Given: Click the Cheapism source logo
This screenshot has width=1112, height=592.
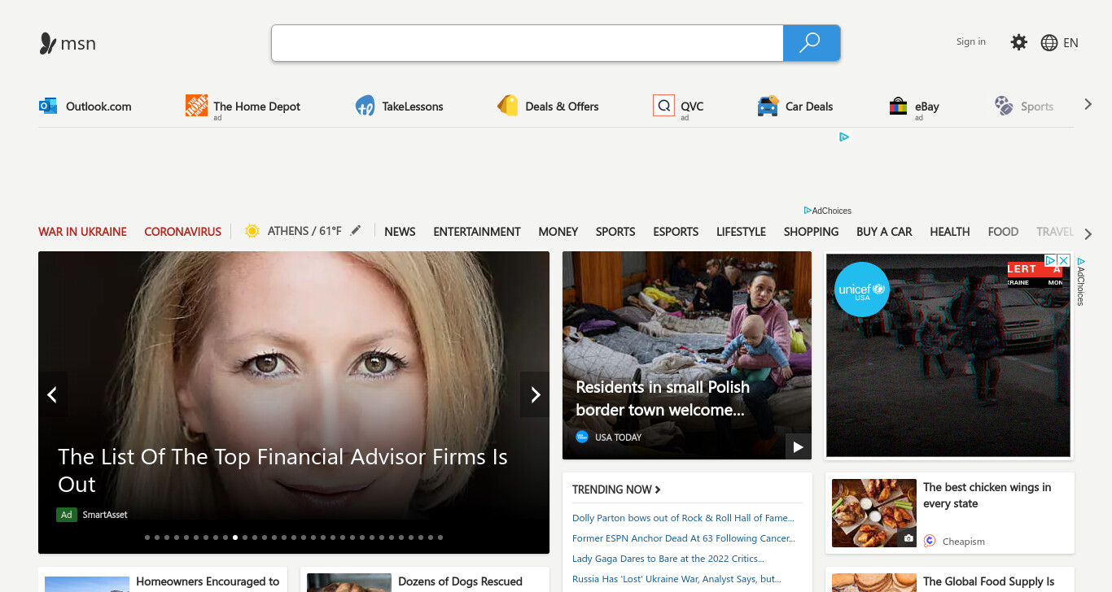Looking at the screenshot, I should pos(930,541).
